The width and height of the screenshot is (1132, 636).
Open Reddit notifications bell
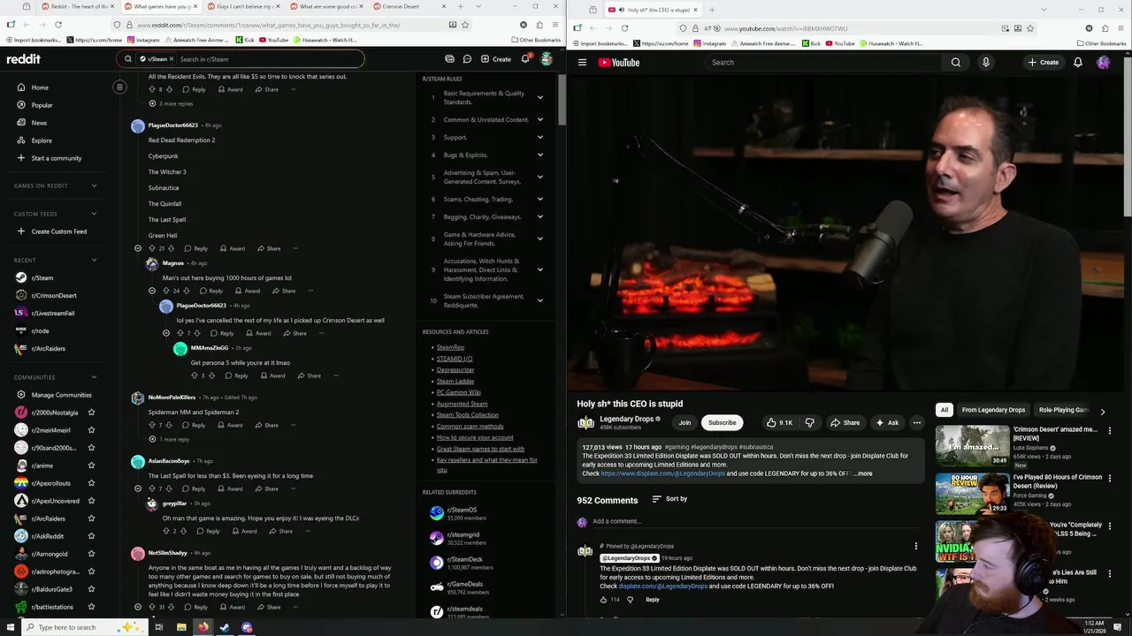pos(525,59)
